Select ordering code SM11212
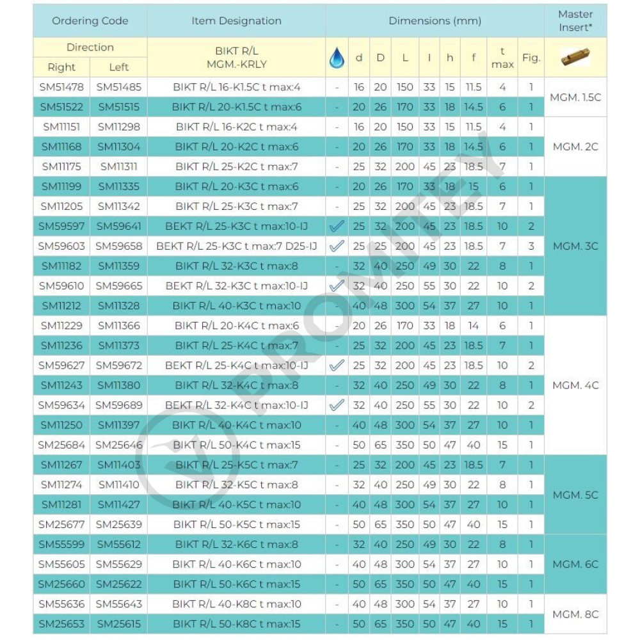The width and height of the screenshot is (640, 640). pyautogui.click(x=61, y=306)
